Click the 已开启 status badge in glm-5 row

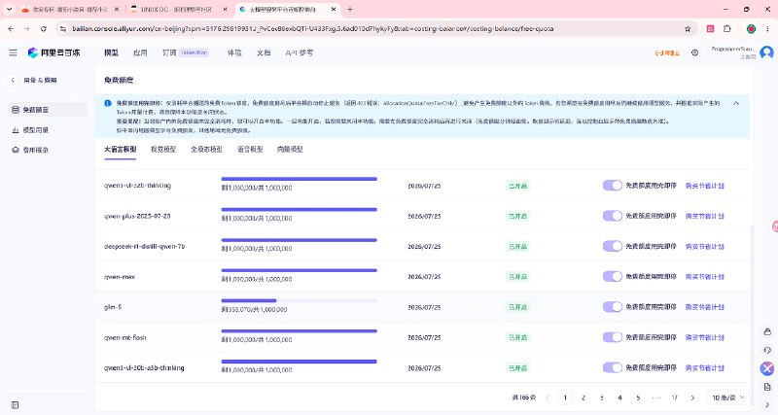coord(517,307)
